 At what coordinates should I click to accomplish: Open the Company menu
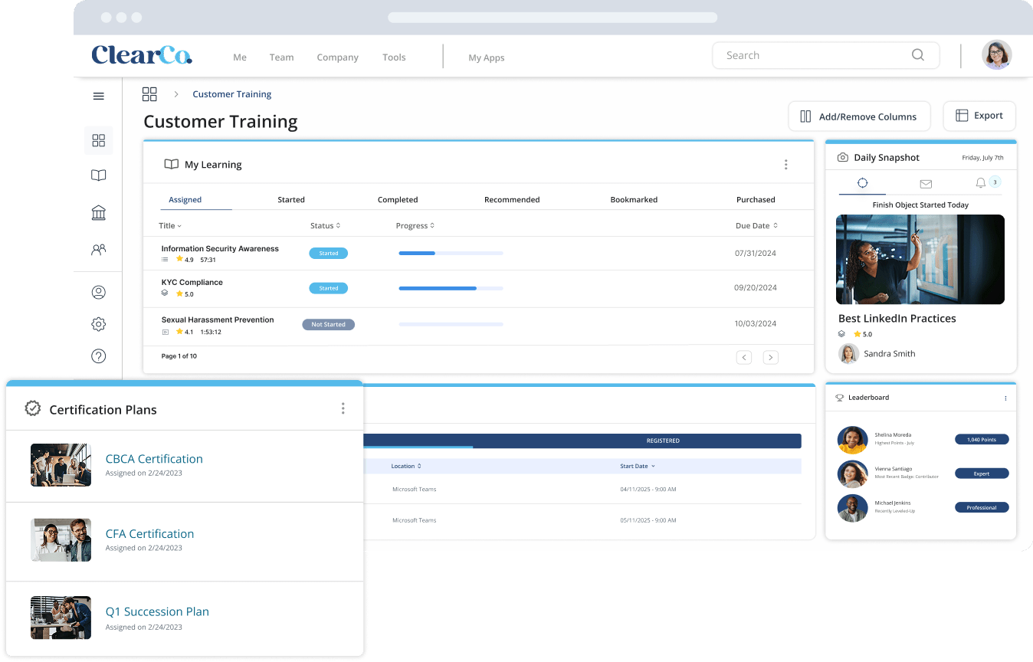338,57
